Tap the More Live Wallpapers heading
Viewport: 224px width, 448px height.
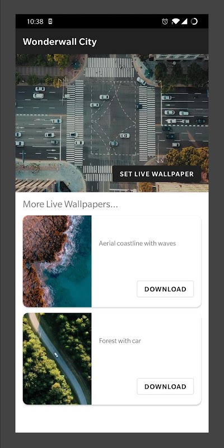point(71,204)
